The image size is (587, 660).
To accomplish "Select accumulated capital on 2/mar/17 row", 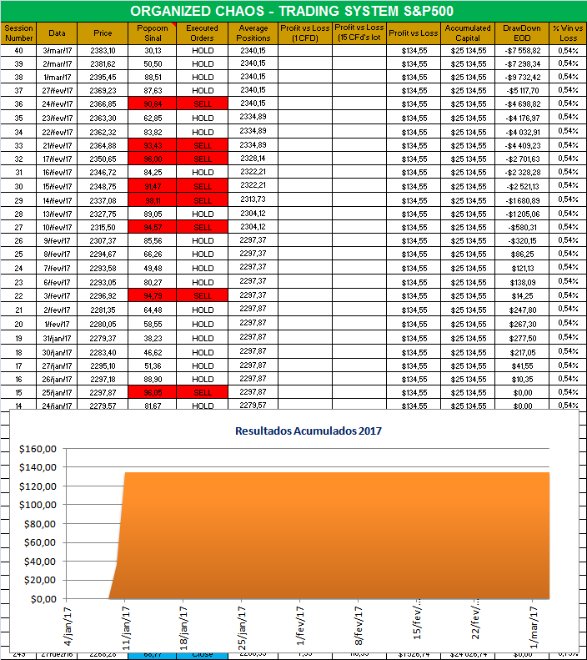I will tap(468, 64).
